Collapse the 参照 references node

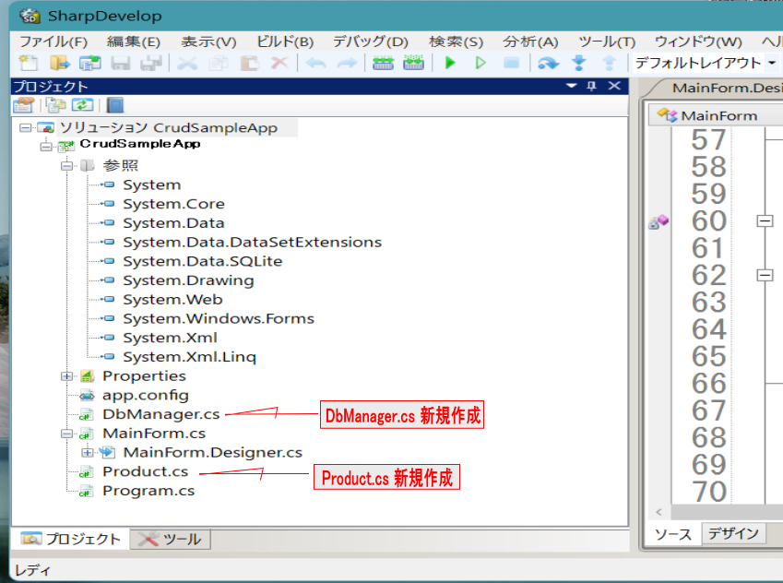click(x=66, y=166)
